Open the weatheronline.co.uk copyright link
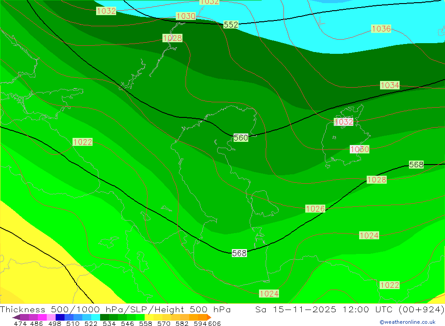This screenshot has height=326, width=445. click(408, 322)
